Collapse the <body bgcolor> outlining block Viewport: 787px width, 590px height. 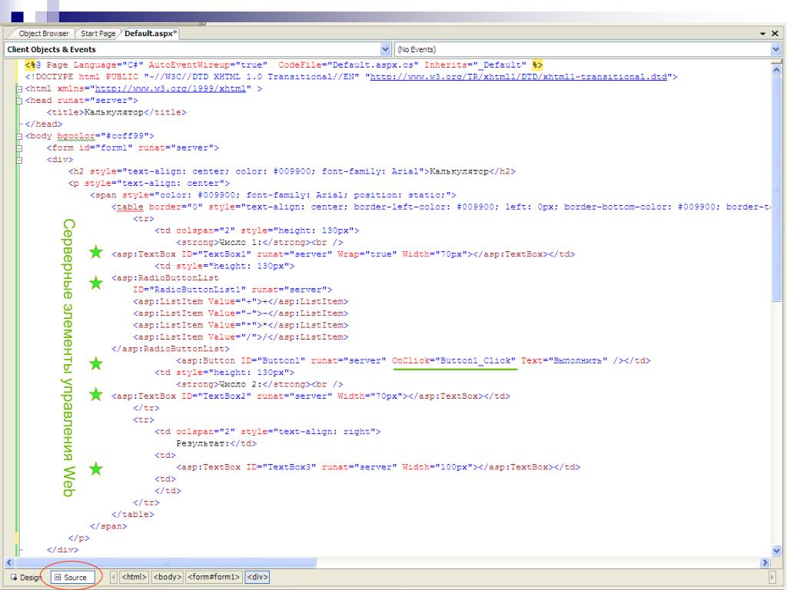point(19,136)
